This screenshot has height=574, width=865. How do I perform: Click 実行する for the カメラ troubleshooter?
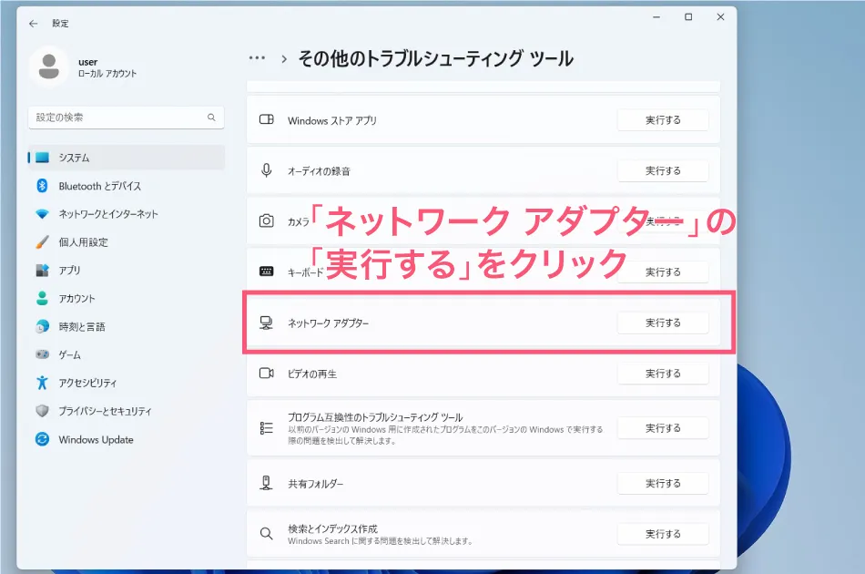[663, 220]
